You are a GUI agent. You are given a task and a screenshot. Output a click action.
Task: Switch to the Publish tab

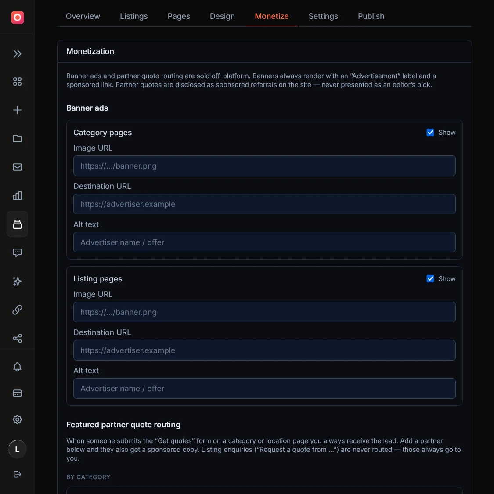pyautogui.click(x=371, y=16)
